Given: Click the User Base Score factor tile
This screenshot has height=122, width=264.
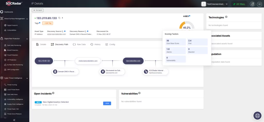Looking at the screenshot, I should pyautogui.click(x=176, y=42).
